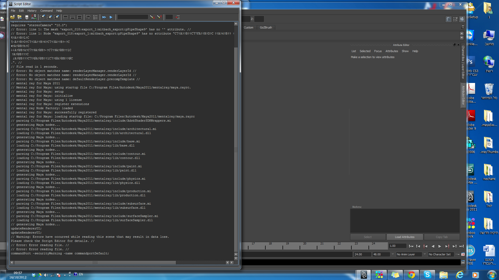Click the search down flashlight icon
The image size is (499, 280).
tap(152, 17)
